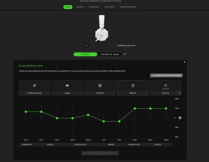Choose the Juego gamepad preset
209x162 pixels.
click(67, 86)
